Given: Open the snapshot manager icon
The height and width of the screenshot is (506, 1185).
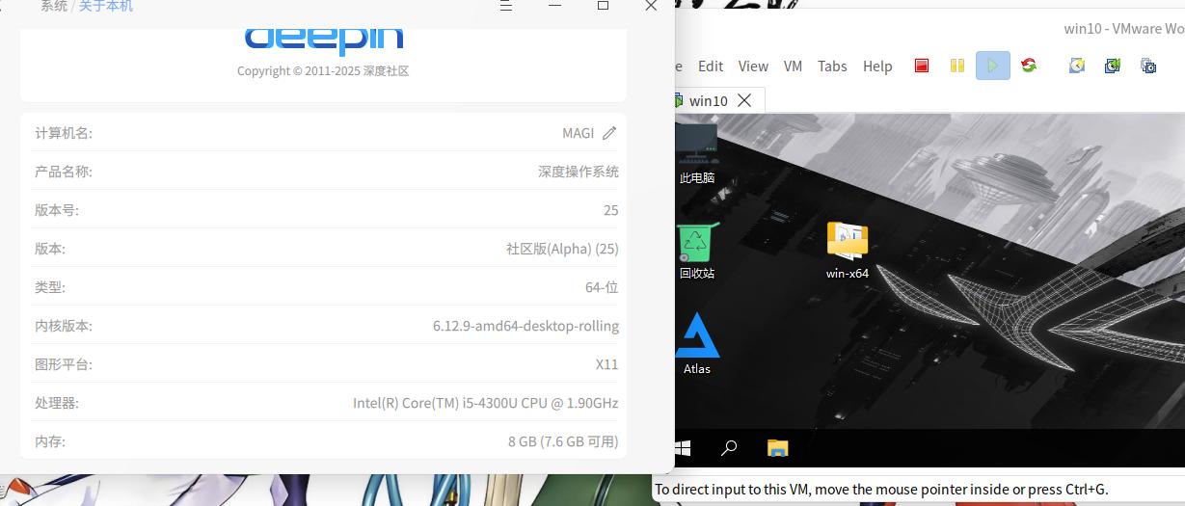Looking at the screenshot, I should click(x=1148, y=66).
